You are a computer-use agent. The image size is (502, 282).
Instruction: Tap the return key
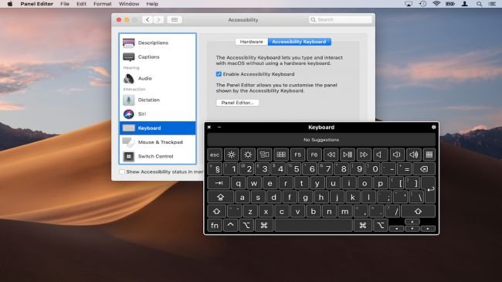[430, 189]
